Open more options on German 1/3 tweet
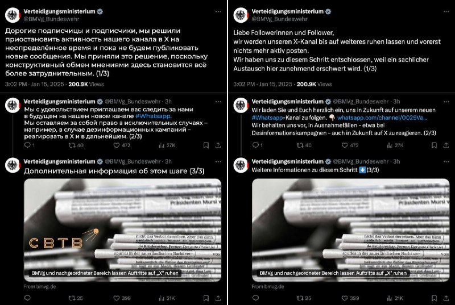The width and height of the screenshot is (455, 305). click(x=446, y=11)
